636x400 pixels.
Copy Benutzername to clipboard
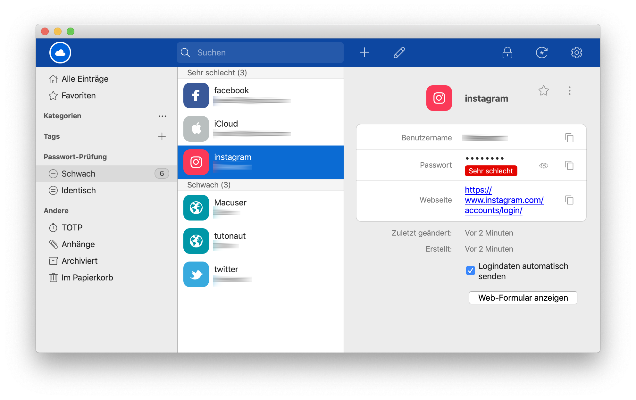tap(569, 138)
